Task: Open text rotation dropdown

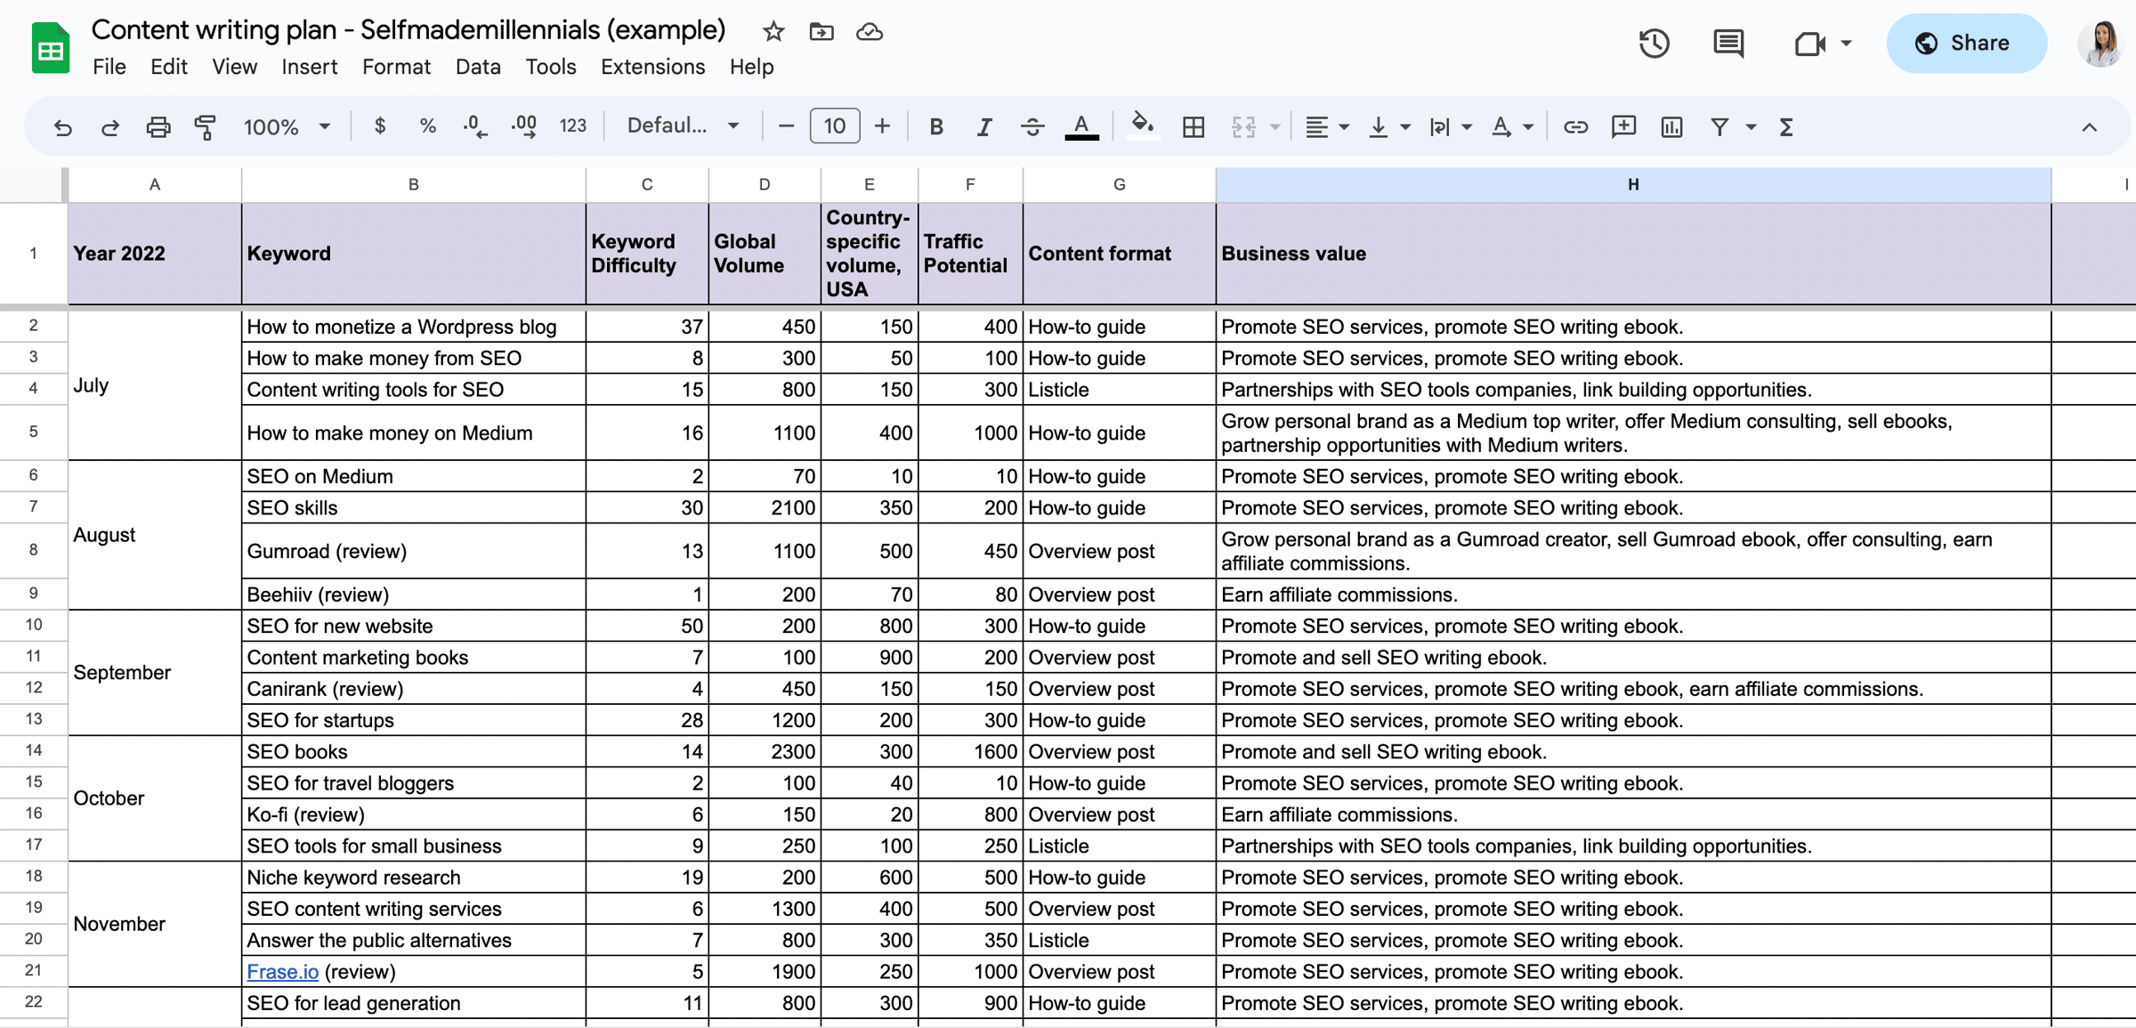Action: (x=1511, y=127)
